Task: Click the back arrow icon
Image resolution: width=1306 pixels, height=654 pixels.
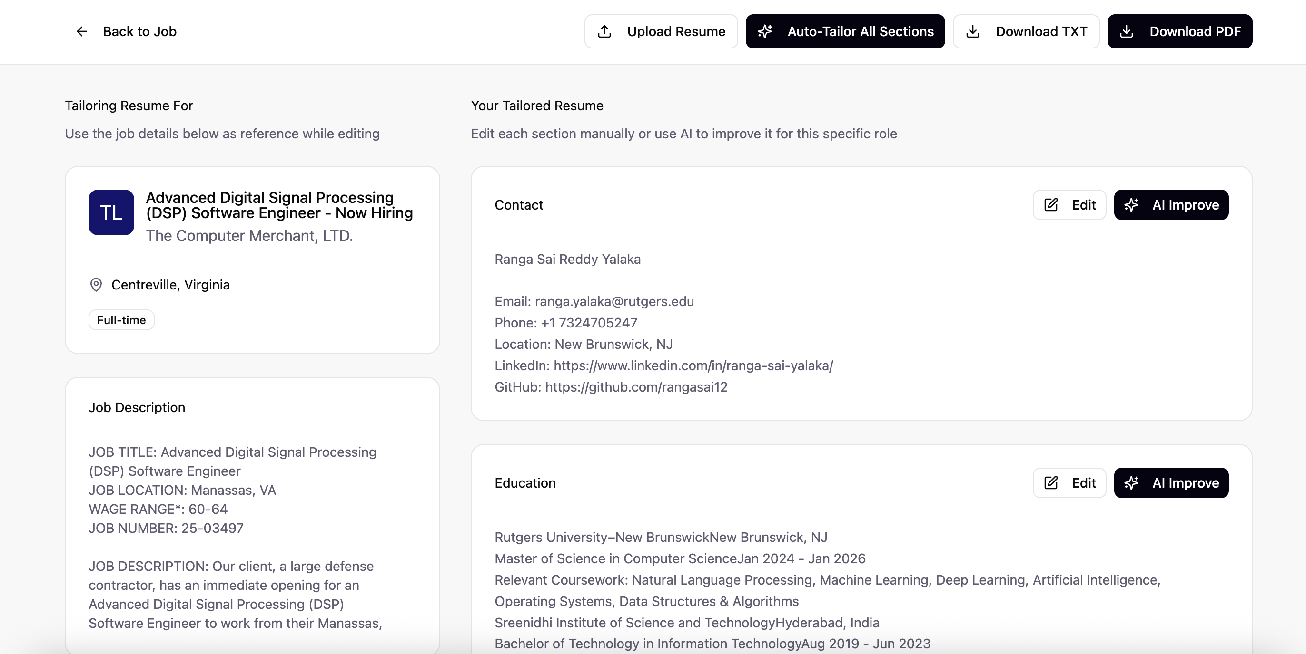Action: point(82,31)
